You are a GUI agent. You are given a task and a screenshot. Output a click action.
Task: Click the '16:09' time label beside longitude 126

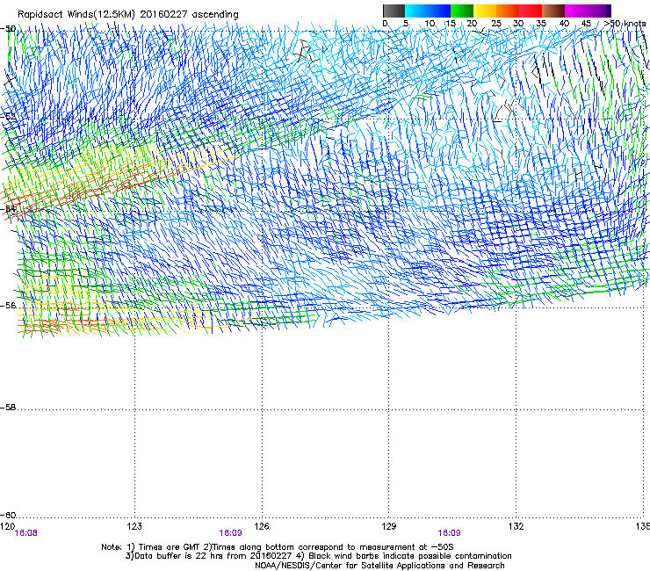(230, 533)
